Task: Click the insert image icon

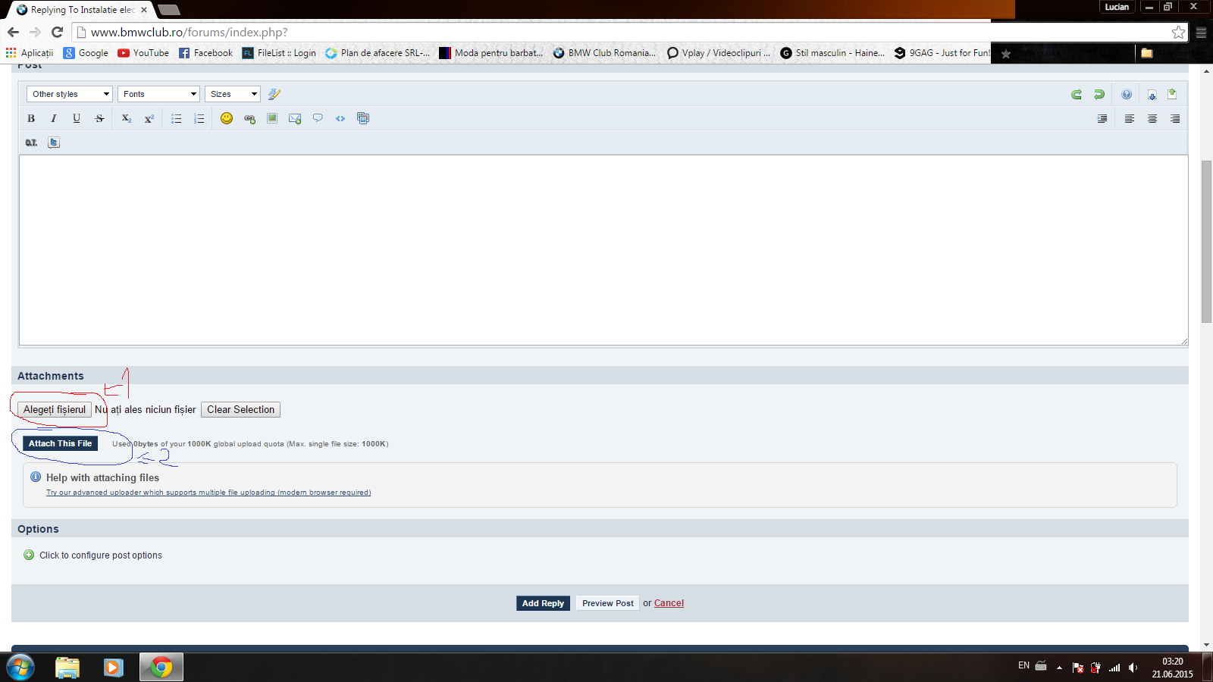Action: tap(272, 118)
